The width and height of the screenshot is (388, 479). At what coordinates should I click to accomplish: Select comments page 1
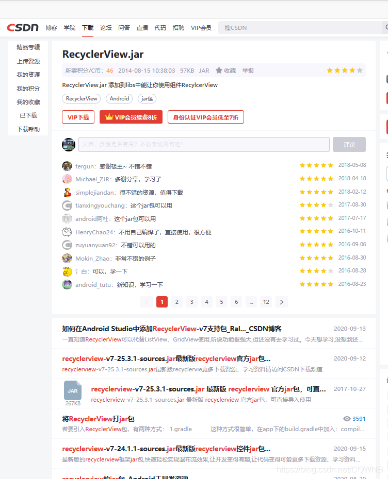(162, 302)
